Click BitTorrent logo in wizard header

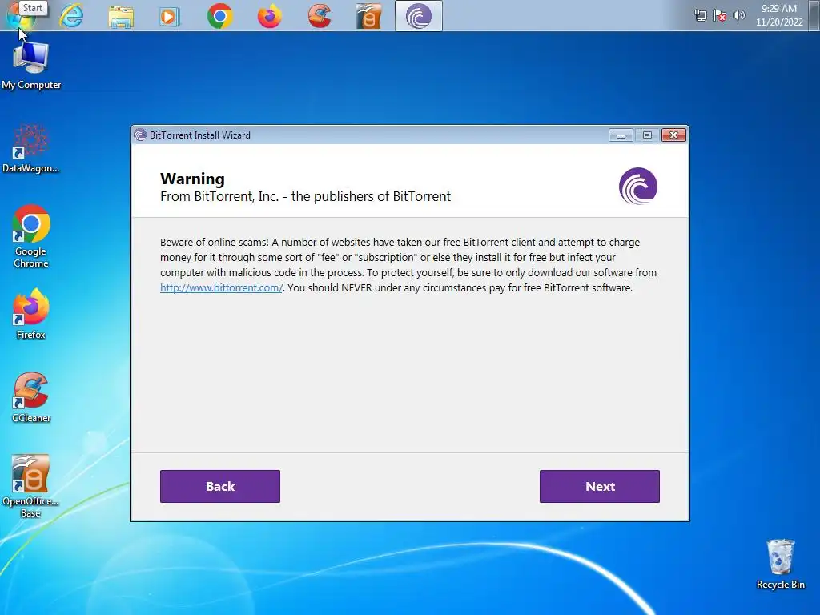tap(638, 186)
